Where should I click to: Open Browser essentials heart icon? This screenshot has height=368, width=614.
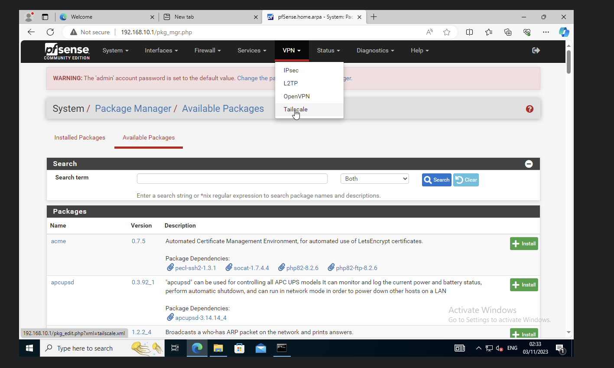point(527,32)
